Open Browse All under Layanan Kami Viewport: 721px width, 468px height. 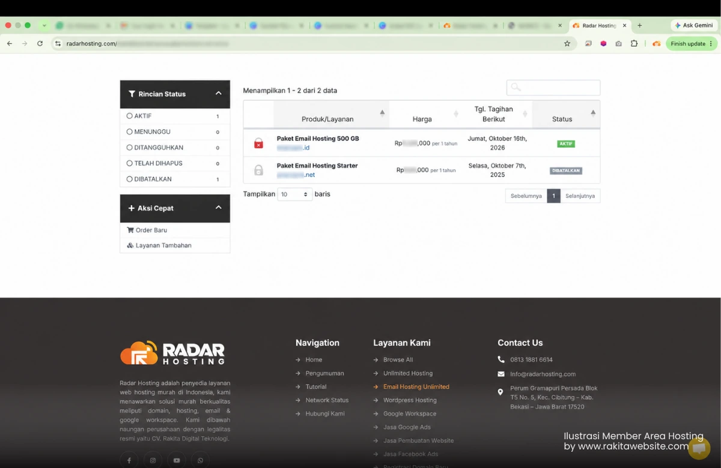coord(398,359)
